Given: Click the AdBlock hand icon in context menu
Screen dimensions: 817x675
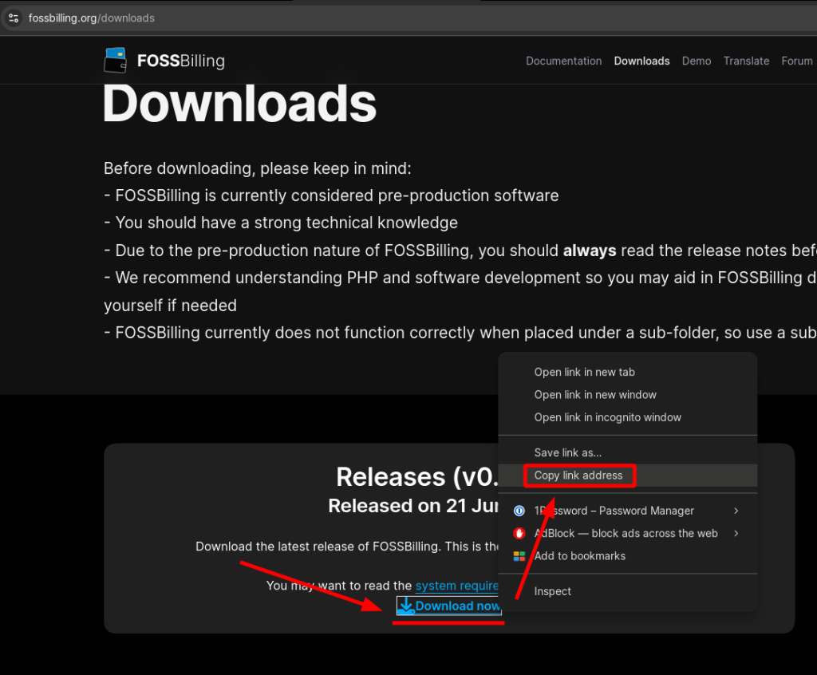Looking at the screenshot, I should (519, 533).
